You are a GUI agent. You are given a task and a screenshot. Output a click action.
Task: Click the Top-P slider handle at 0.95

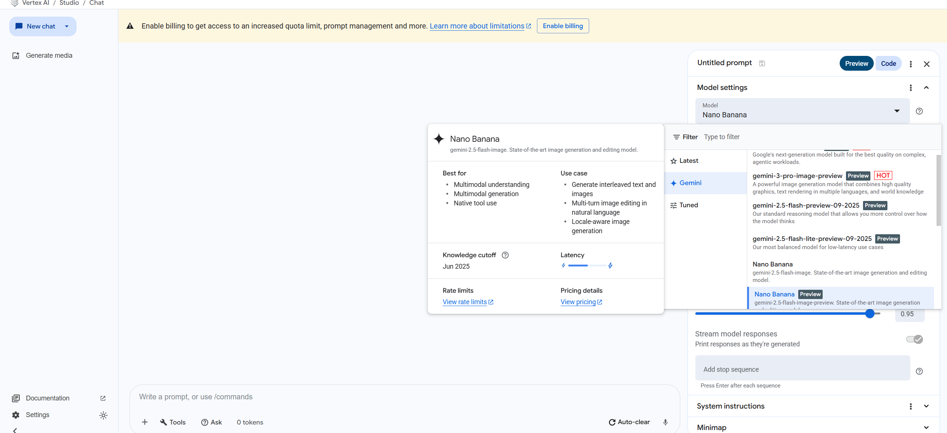(870, 314)
